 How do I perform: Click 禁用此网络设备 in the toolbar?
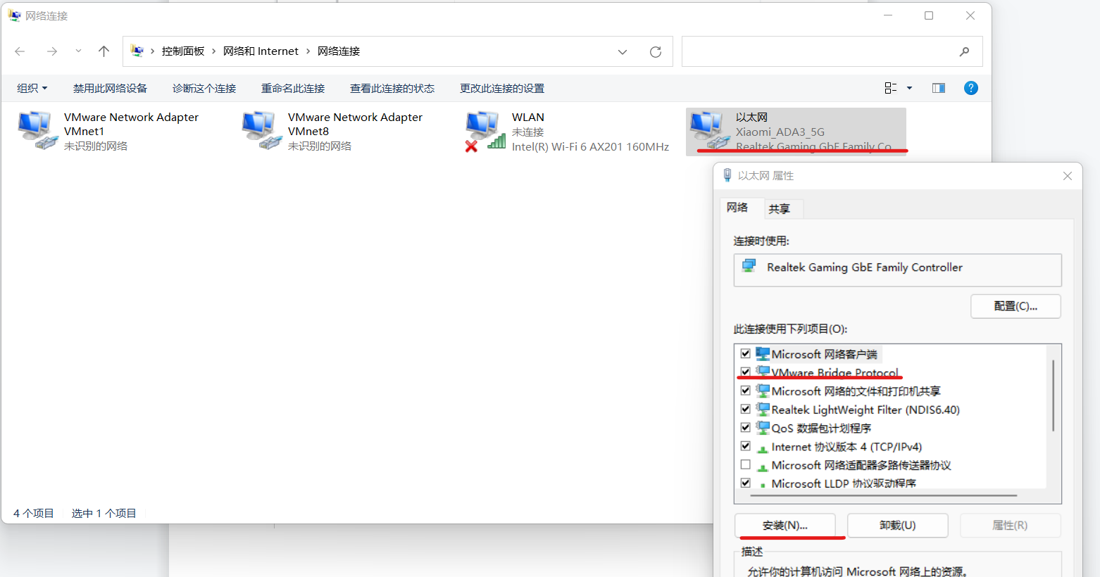[x=110, y=88]
